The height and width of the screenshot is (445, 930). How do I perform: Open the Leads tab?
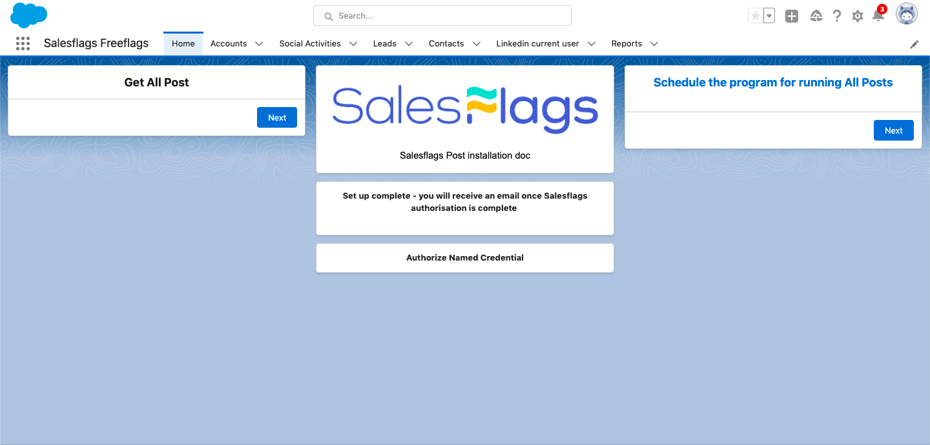coord(385,43)
